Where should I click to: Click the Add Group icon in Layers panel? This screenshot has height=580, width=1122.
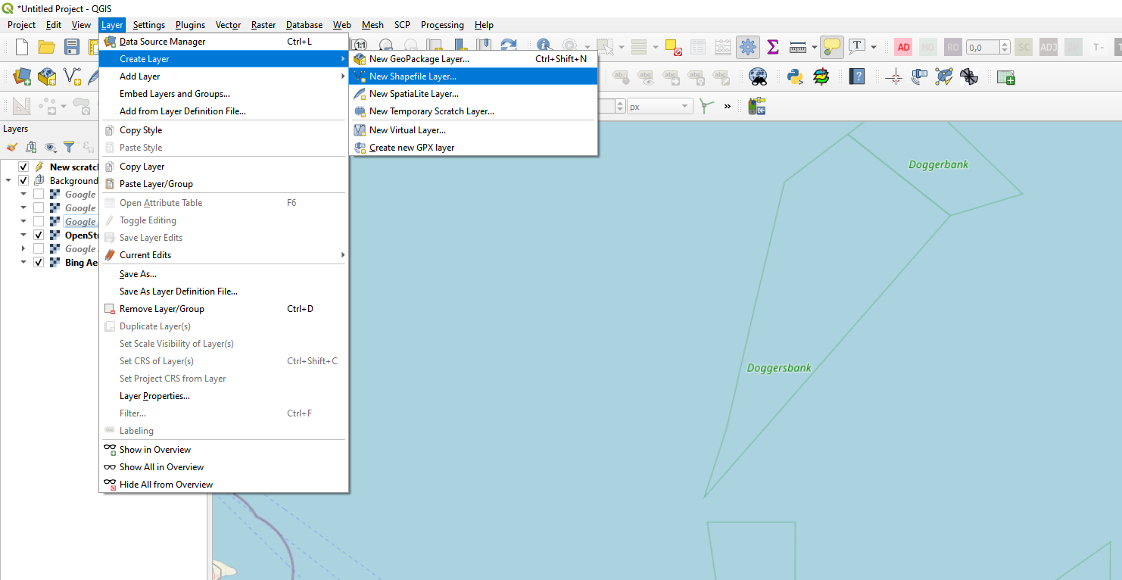(31, 147)
